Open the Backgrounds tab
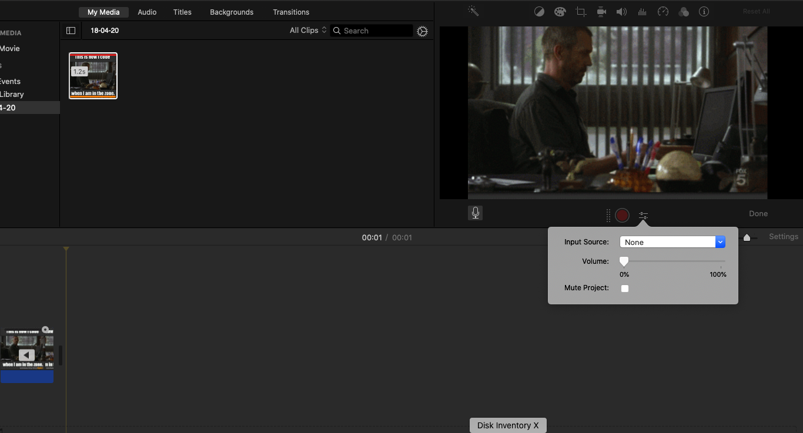Screen dimensions: 803x433 pyautogui.click(x=232, y=12)
